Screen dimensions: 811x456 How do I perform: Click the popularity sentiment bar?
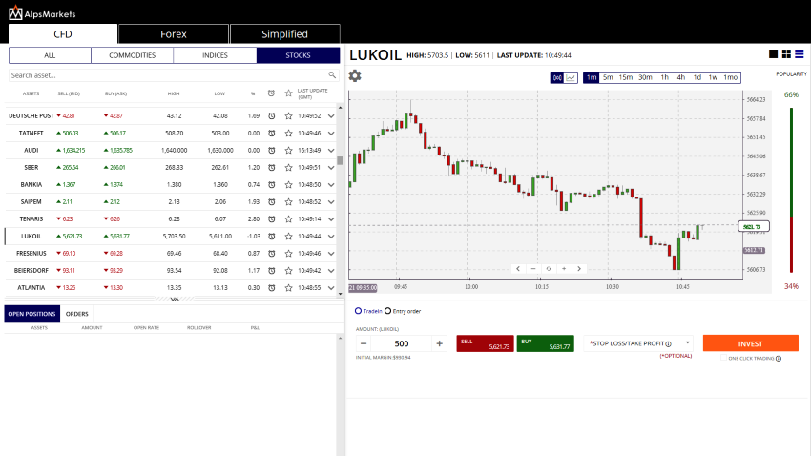(791, 190)
